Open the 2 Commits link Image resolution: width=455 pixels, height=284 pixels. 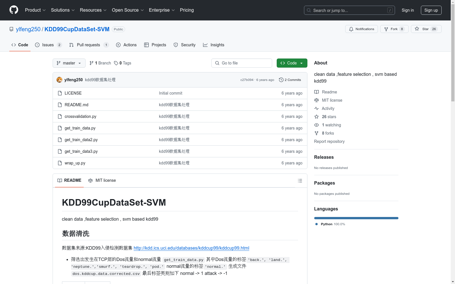[290, 80]
